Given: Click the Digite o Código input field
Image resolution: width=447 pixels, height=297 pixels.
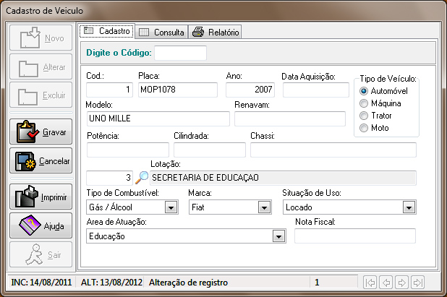Looking at the screenshot, I should point(180,53).
